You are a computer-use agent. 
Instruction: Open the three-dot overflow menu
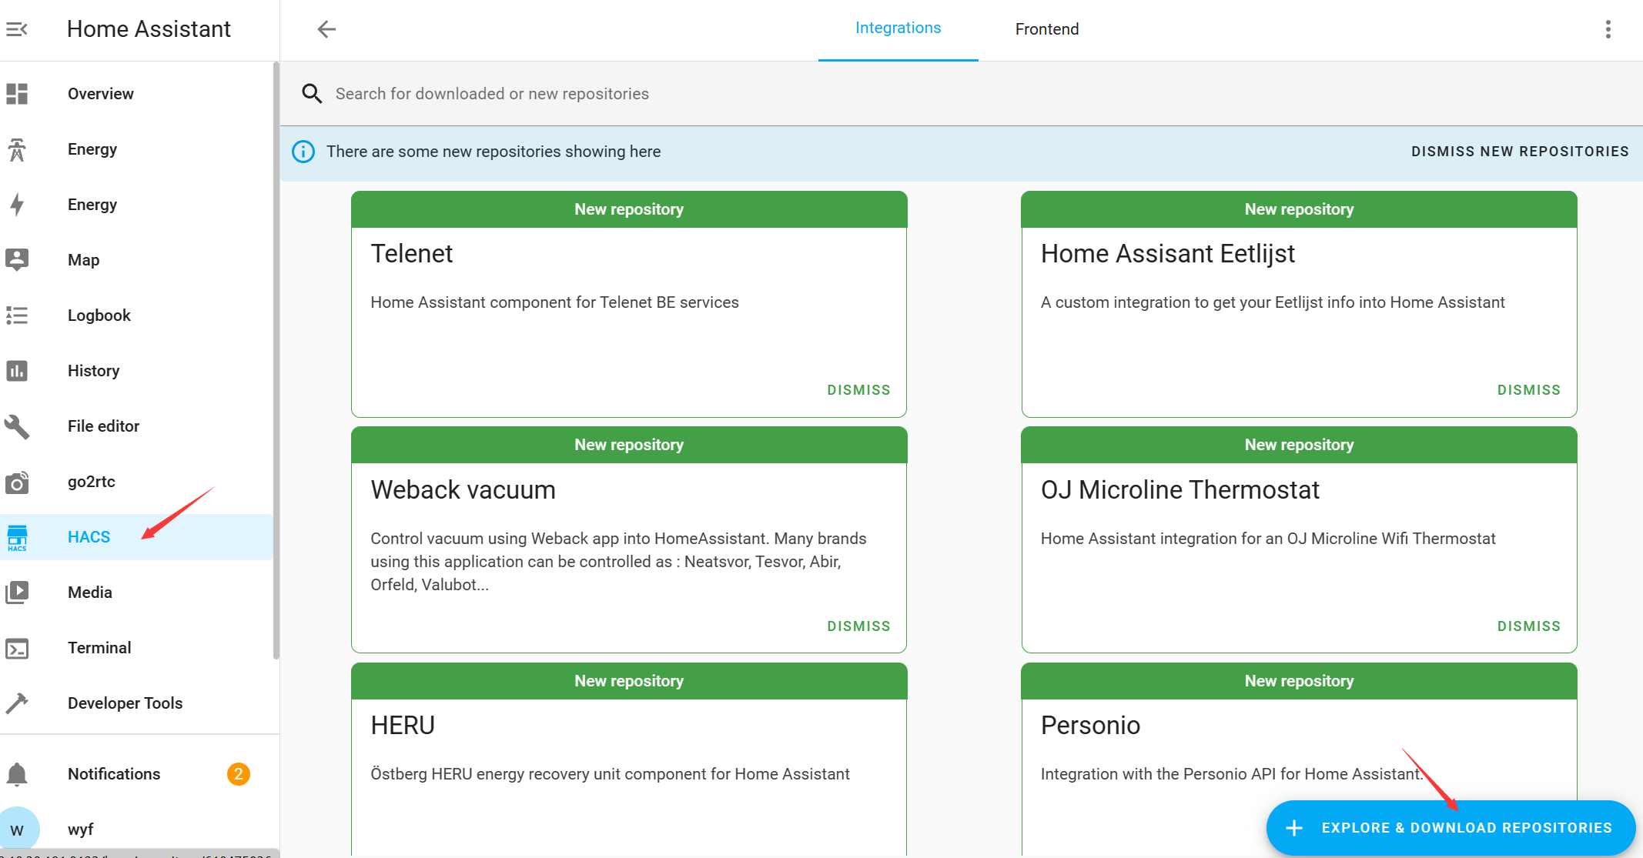(x=1608, y=29)
